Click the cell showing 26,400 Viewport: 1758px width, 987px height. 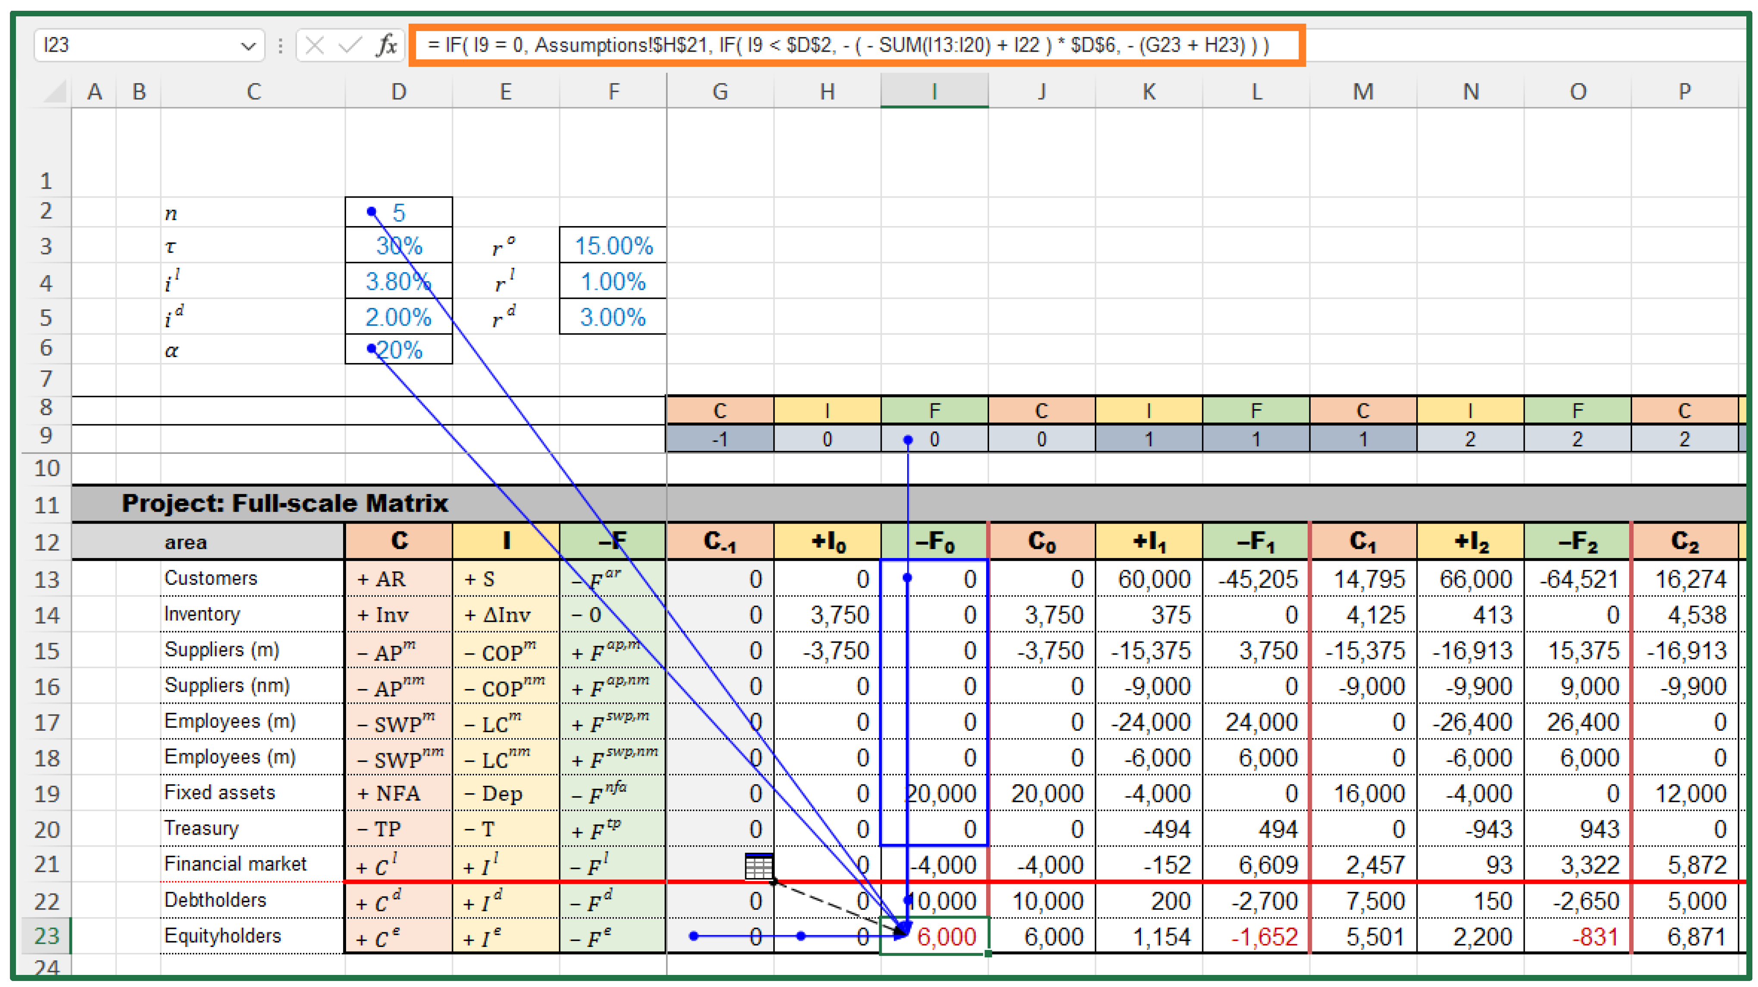point(1577,722)
